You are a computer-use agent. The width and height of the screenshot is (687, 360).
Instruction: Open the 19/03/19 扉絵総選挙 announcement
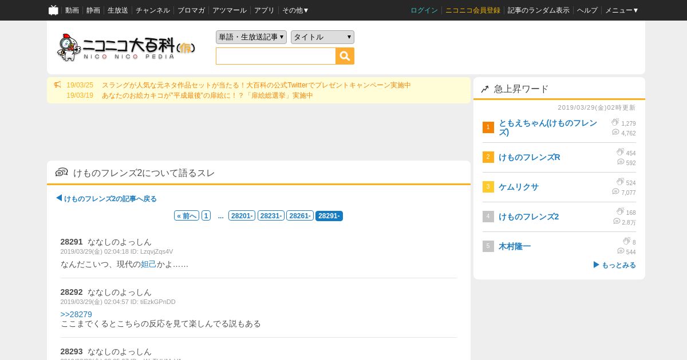(x=207, y=95)
